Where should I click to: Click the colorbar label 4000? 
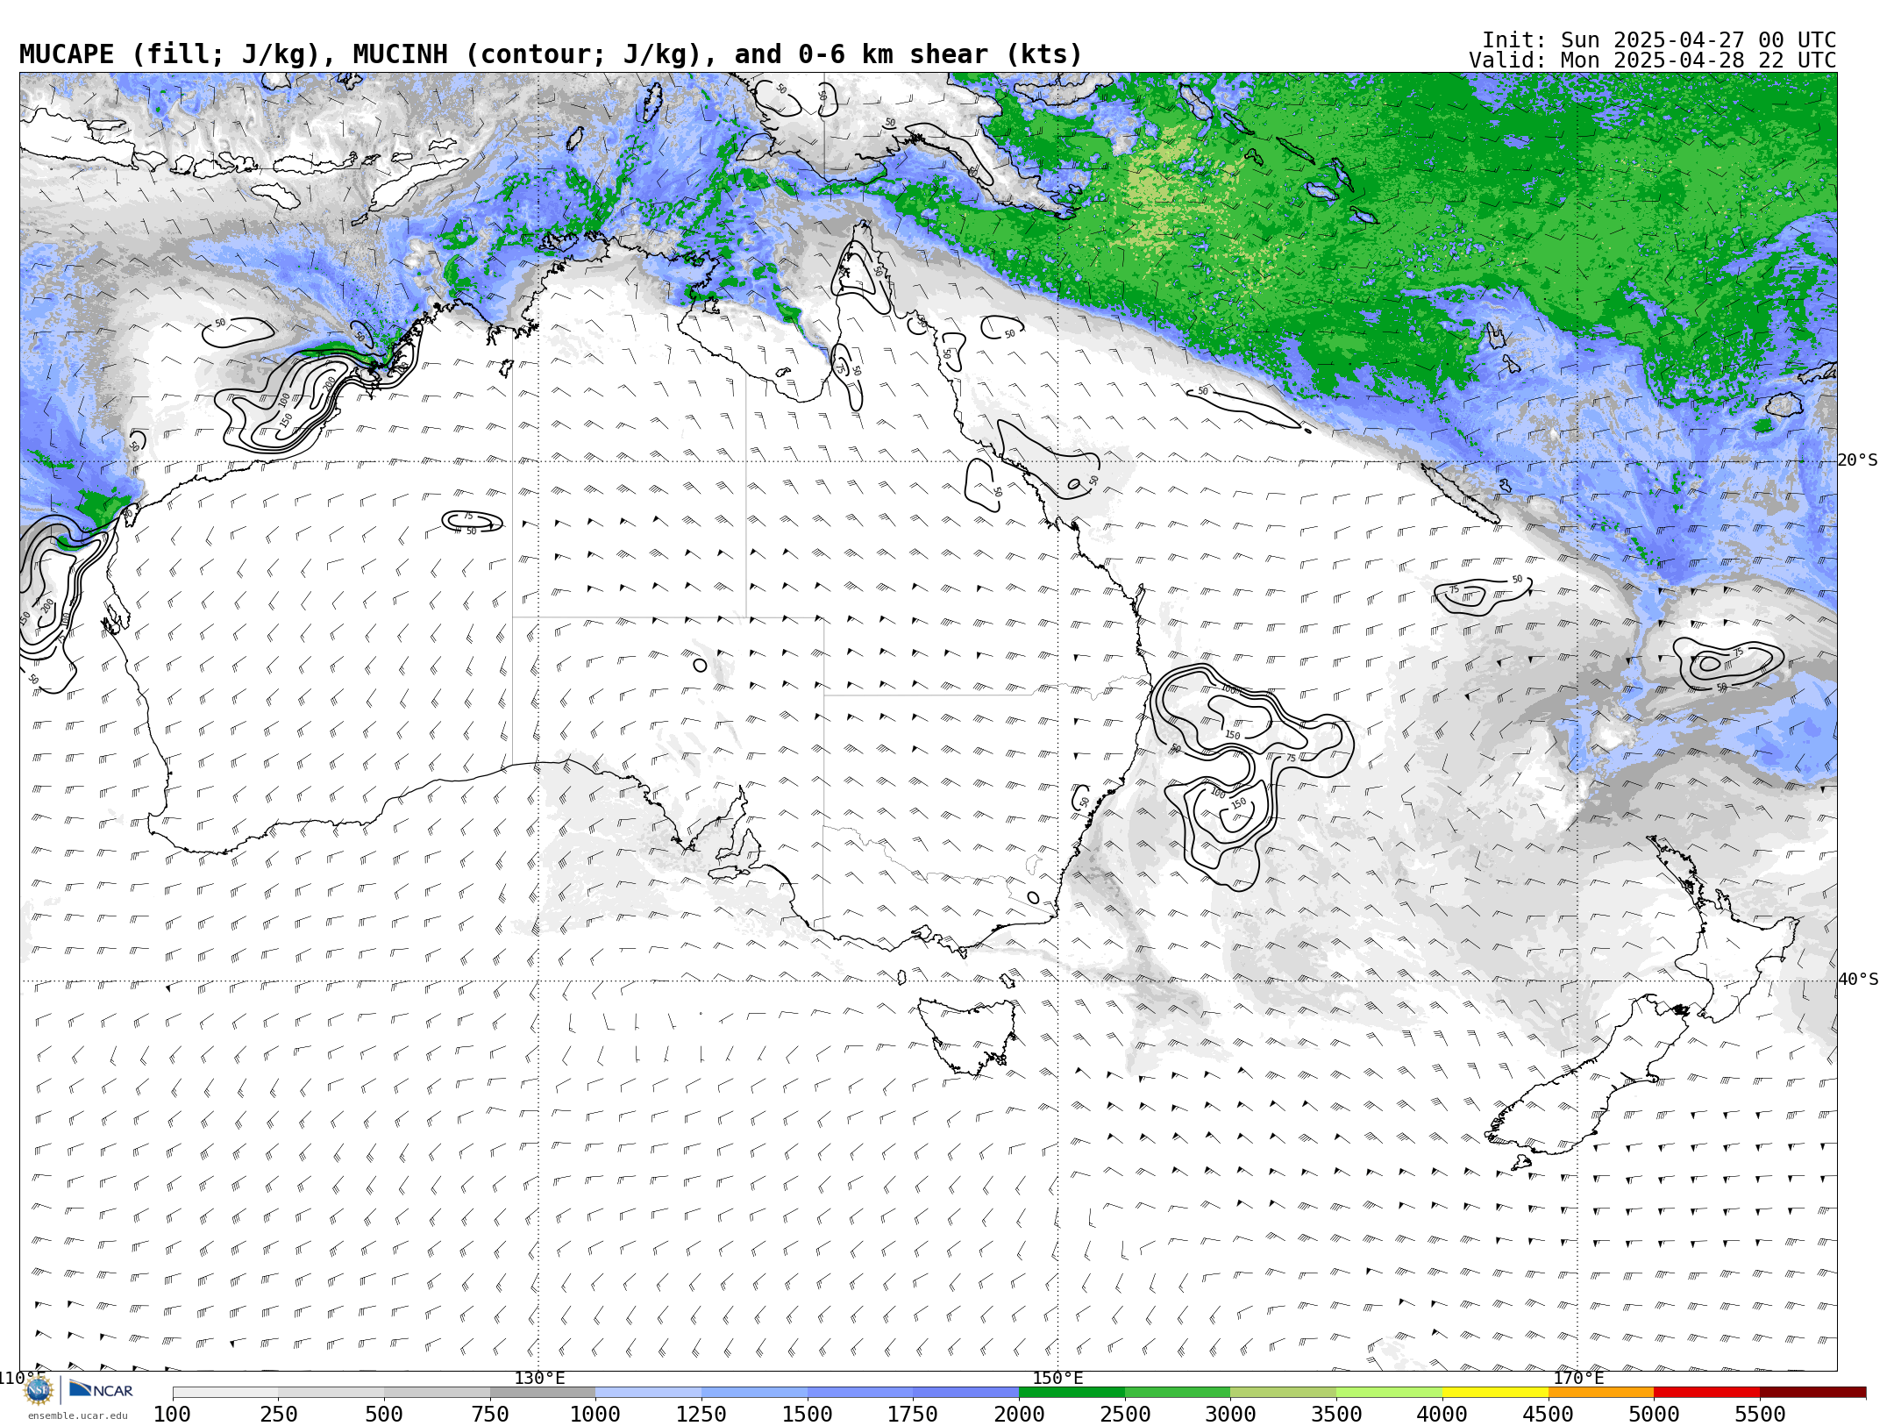[1442, 1415]
